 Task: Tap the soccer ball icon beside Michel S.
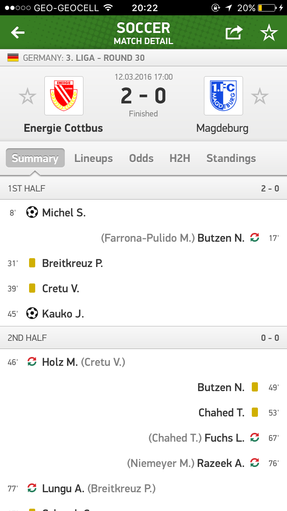coord(32,212)
